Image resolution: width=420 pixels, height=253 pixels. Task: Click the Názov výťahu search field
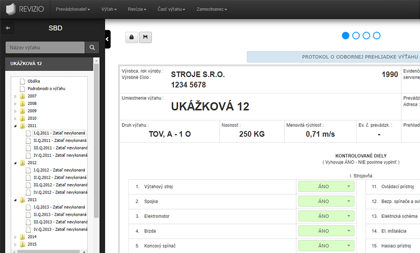pos(45,47)
